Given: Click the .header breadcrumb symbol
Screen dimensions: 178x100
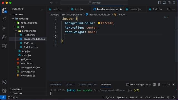Looking at the screenshot, I should [x=120, y=15].
